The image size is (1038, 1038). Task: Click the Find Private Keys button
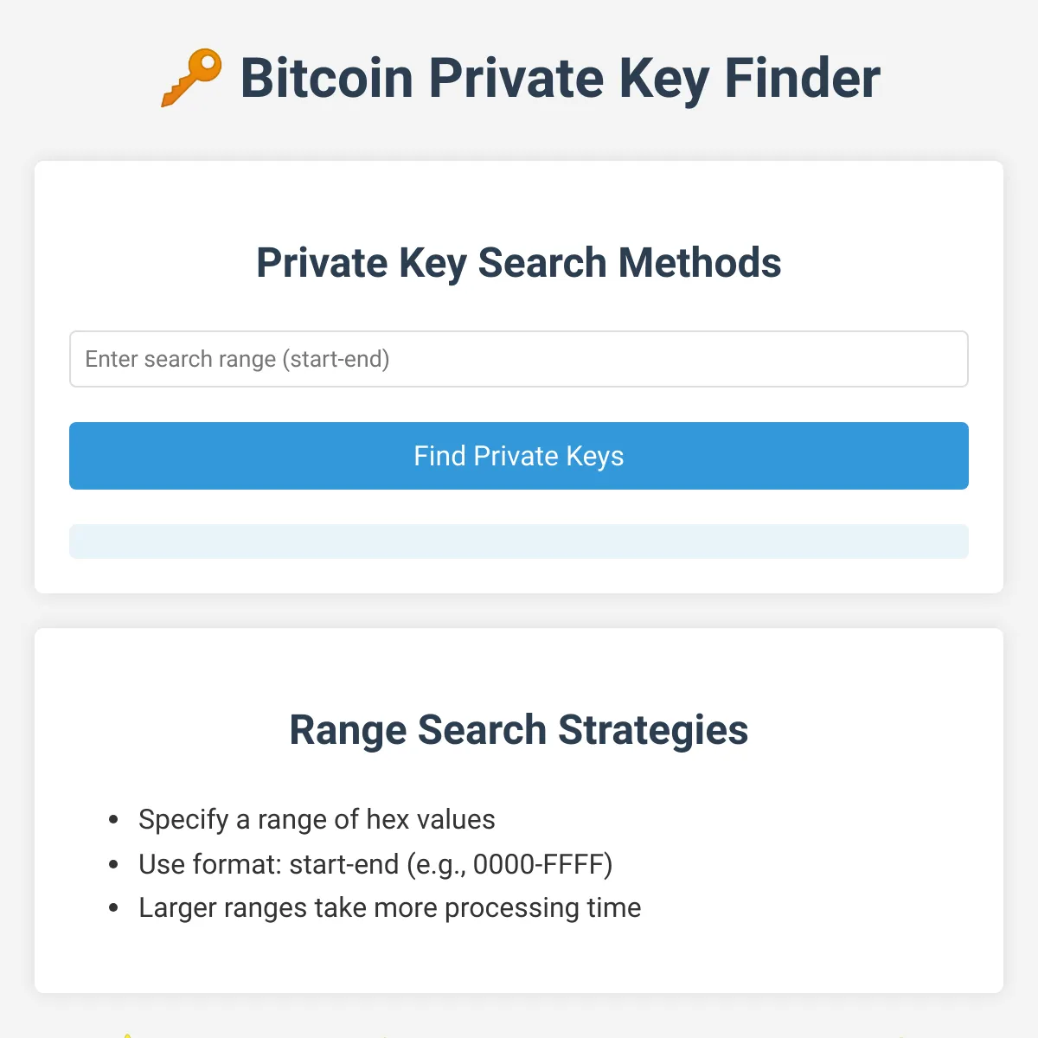click(x=519, y=456)
